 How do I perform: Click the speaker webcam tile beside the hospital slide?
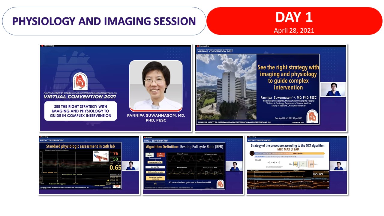pos(333,89)
